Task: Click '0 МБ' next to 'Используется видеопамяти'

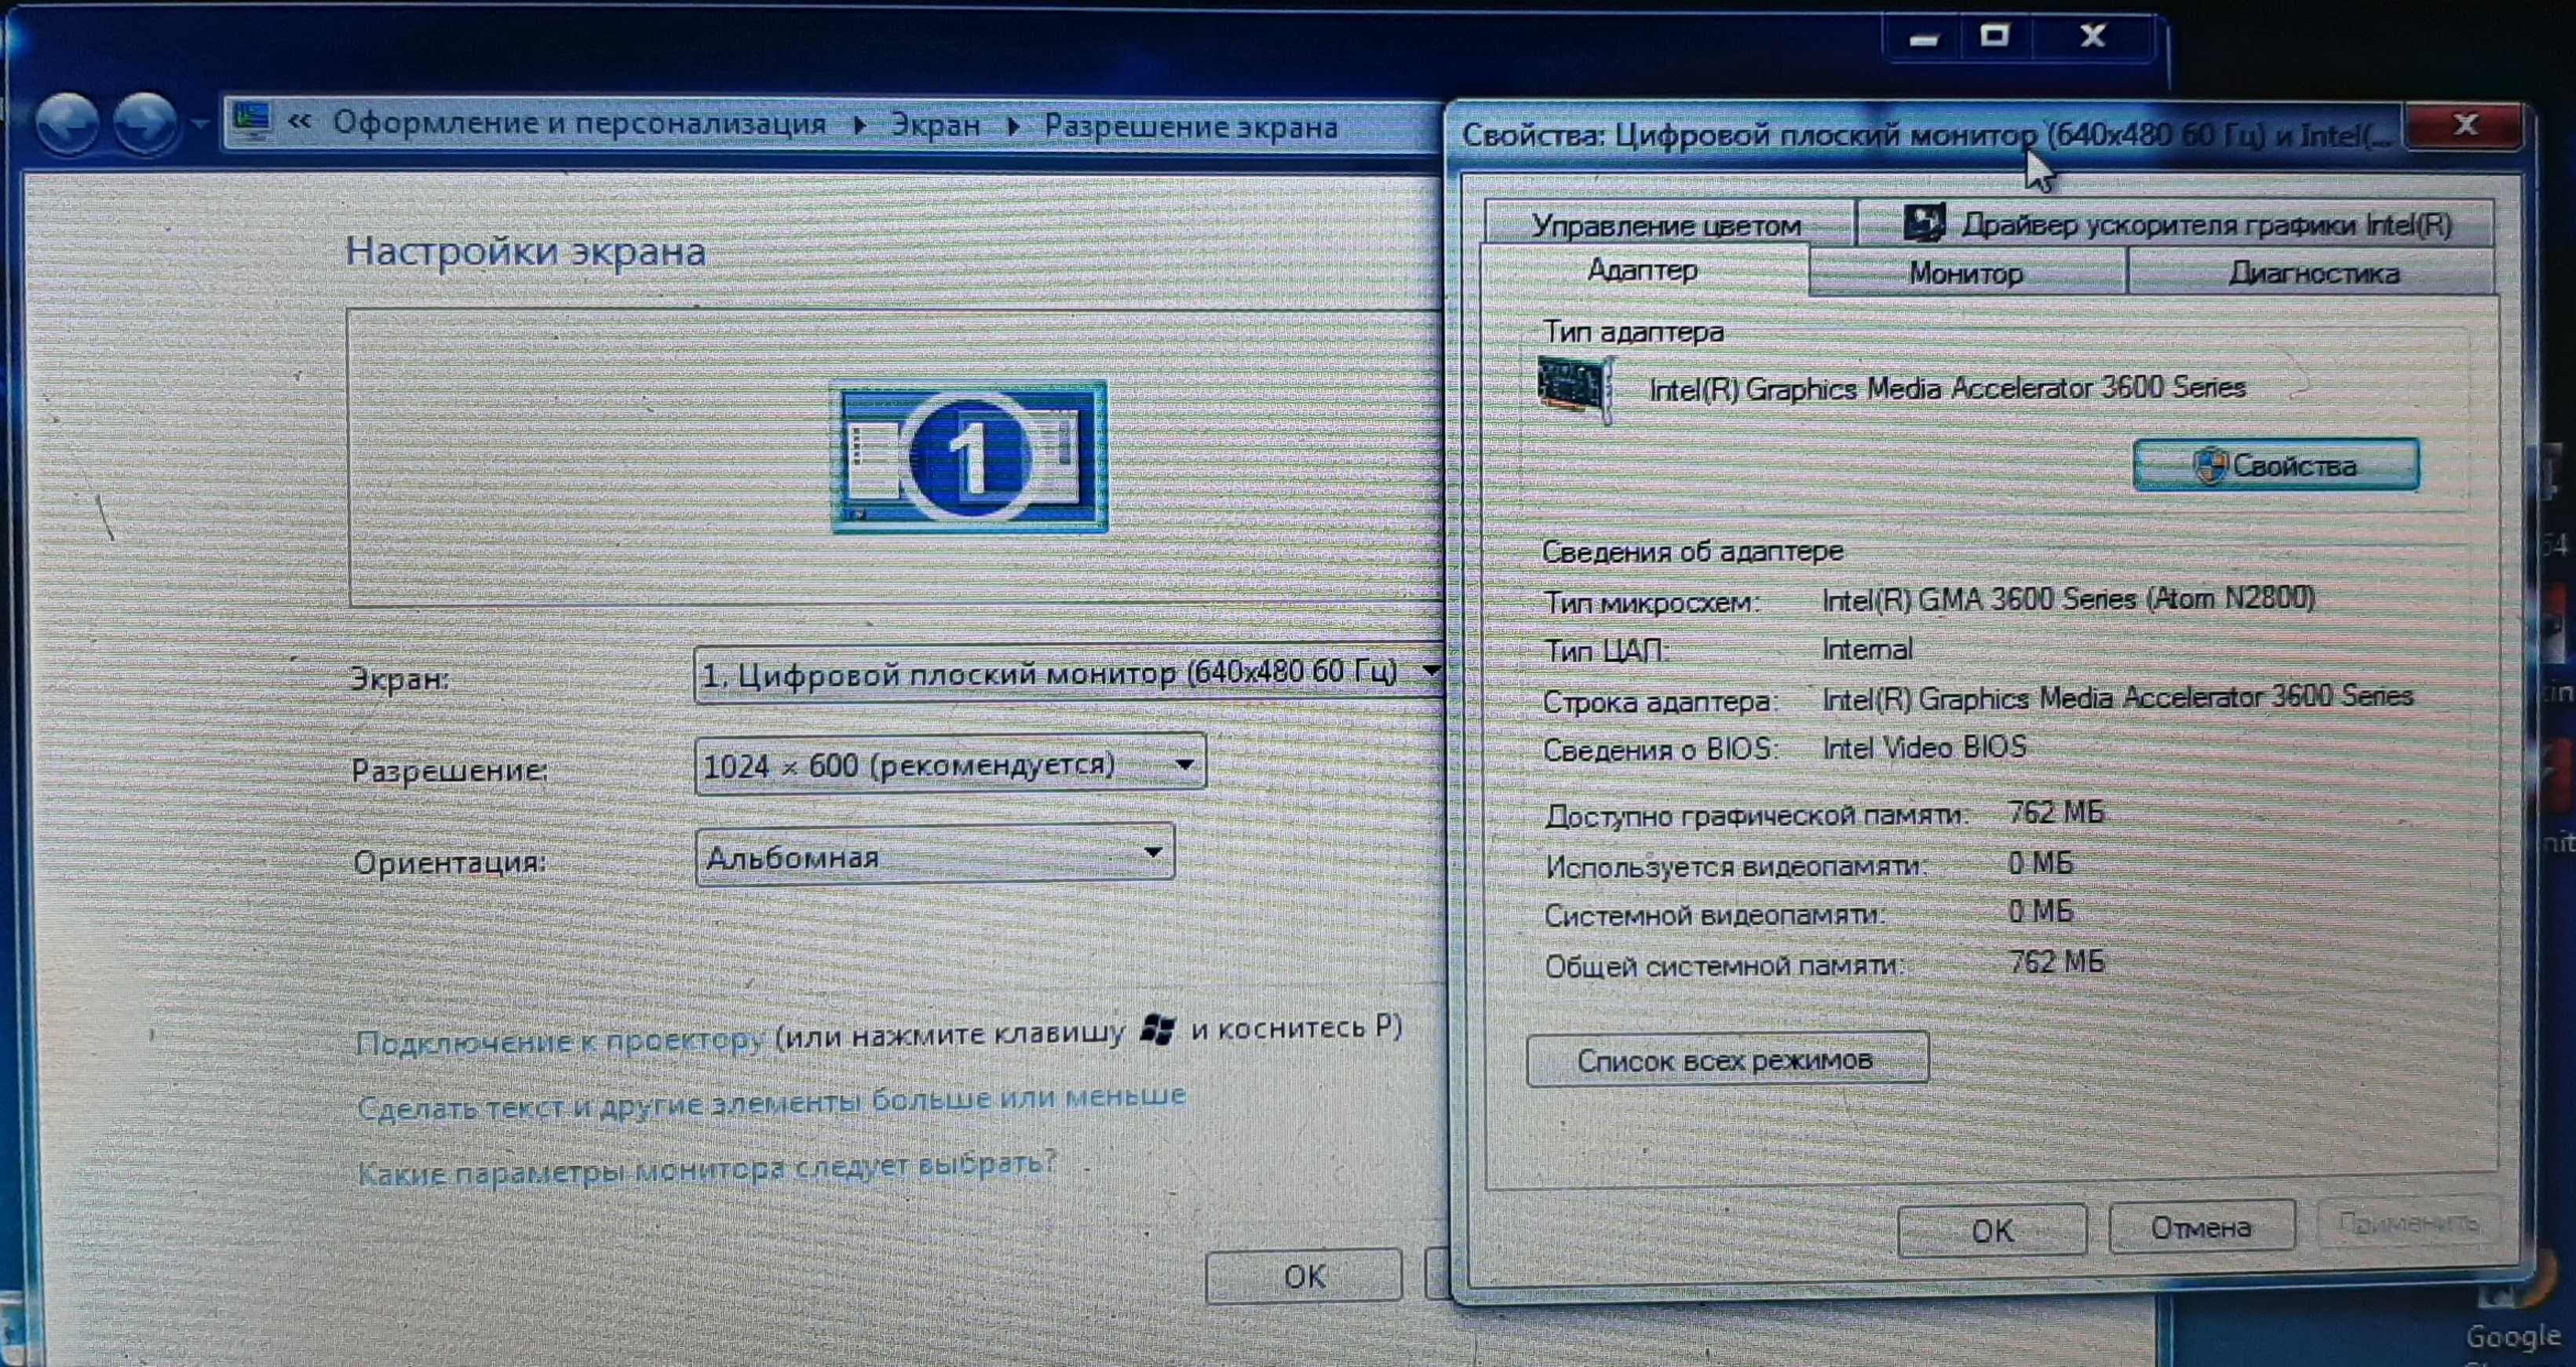Action: (2040, 863)
